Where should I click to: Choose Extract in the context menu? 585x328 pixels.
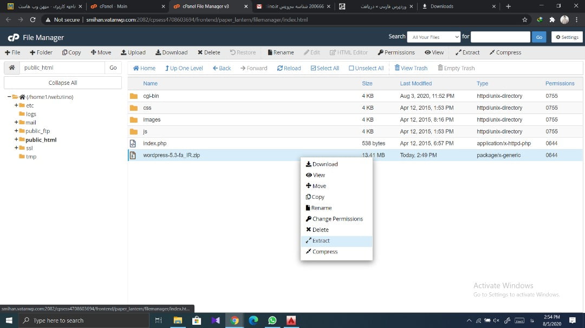tap(336, 241)
